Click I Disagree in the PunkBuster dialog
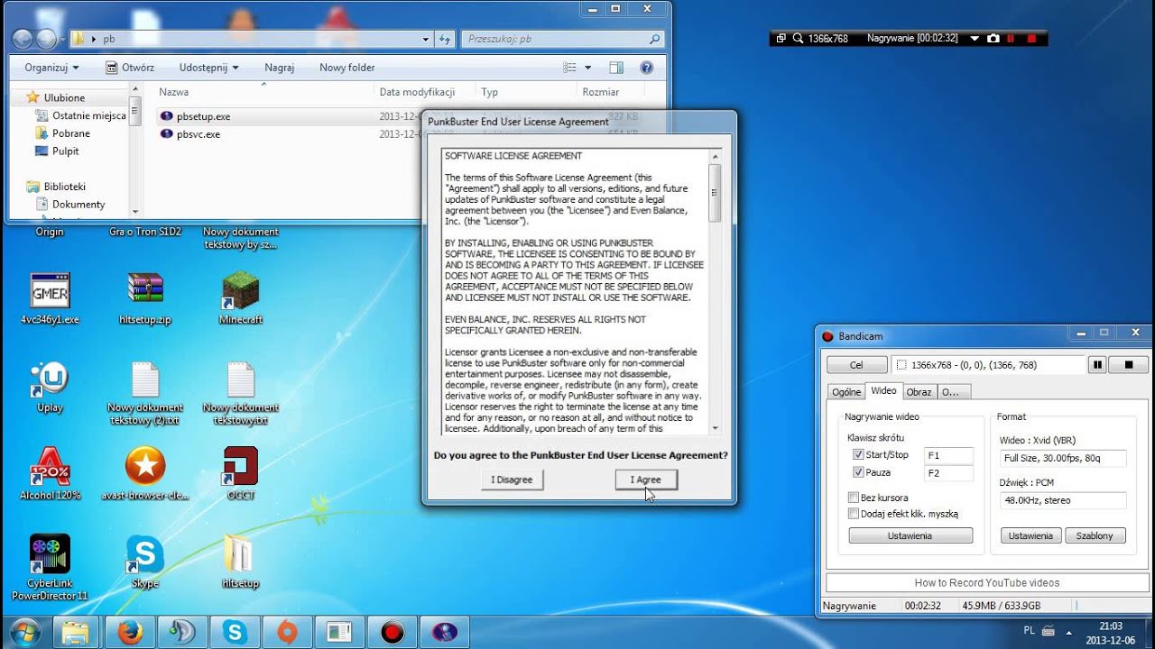The image size is (1155, 649). pos(512,480)
